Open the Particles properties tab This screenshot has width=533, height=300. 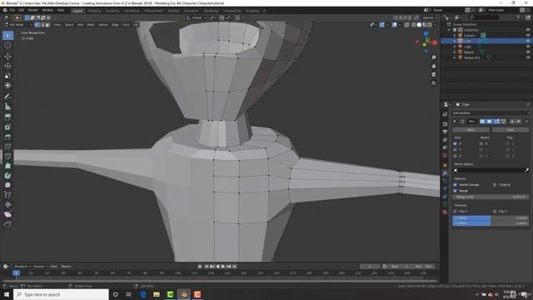(x=445, y=181)
